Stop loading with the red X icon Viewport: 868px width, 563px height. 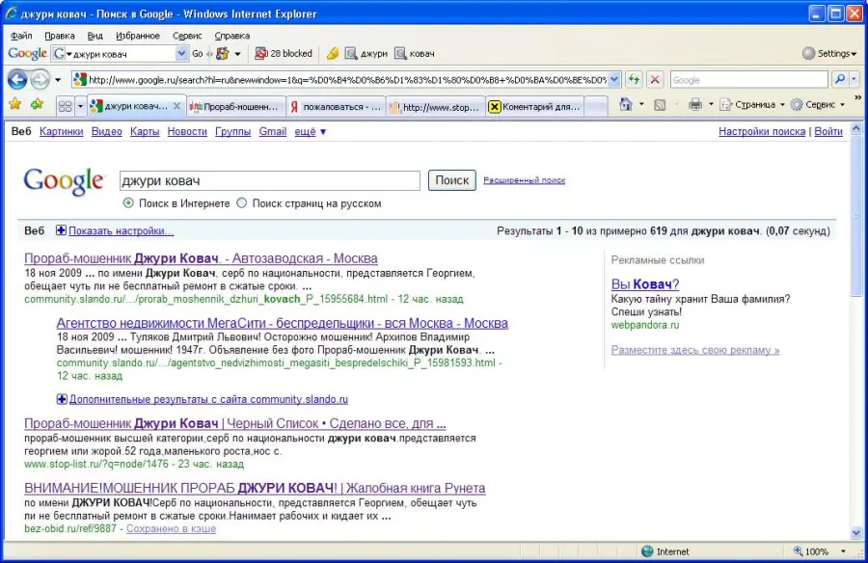(x=655, y=80)
